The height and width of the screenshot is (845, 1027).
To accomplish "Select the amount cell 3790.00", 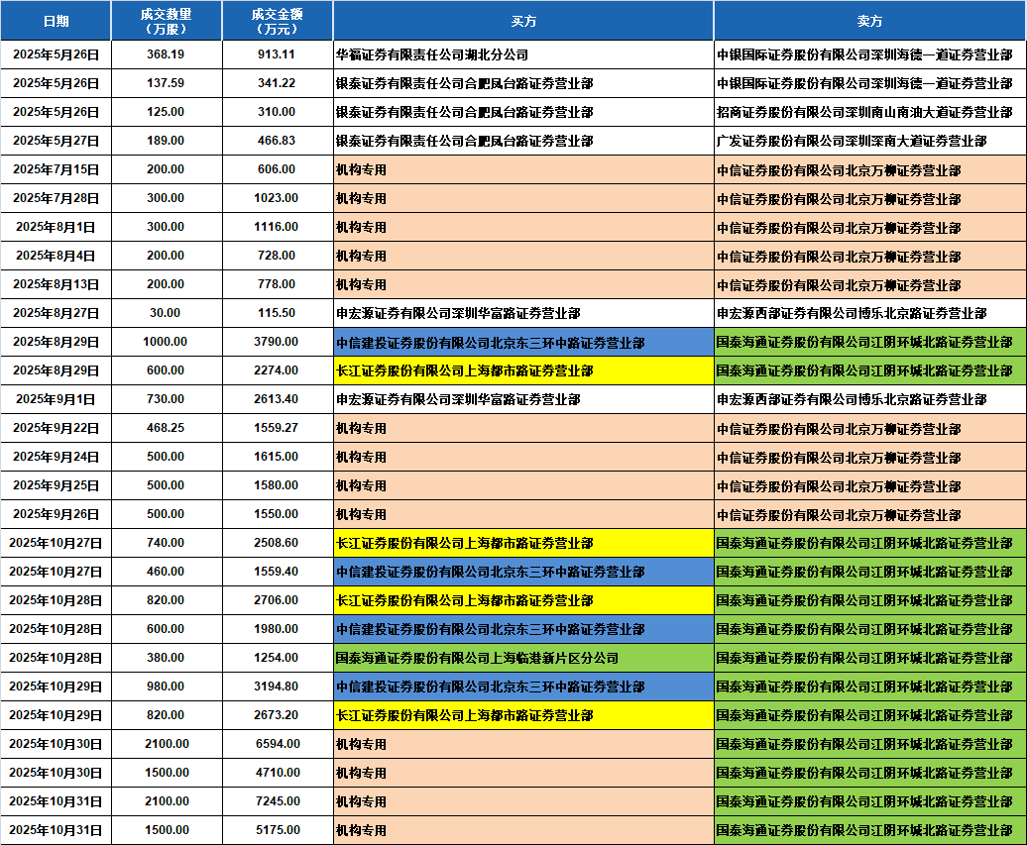I will [278, 342].
